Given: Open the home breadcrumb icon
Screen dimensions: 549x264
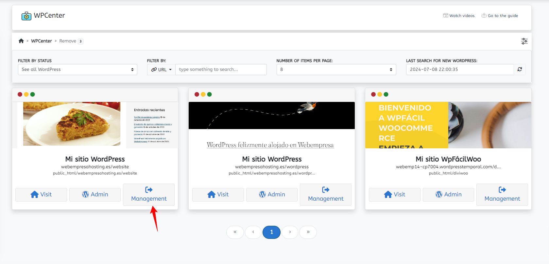Looking at the screenshot, I should click(21, 41).
